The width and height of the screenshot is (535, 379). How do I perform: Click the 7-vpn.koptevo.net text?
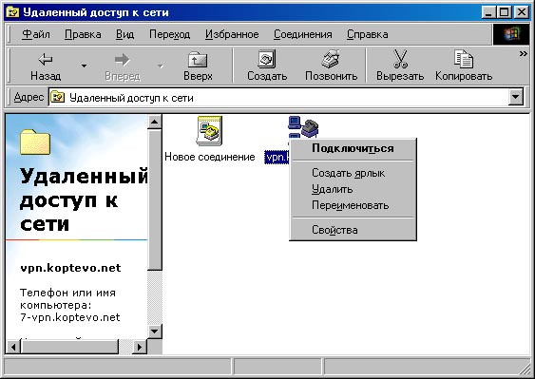point(70,317)
